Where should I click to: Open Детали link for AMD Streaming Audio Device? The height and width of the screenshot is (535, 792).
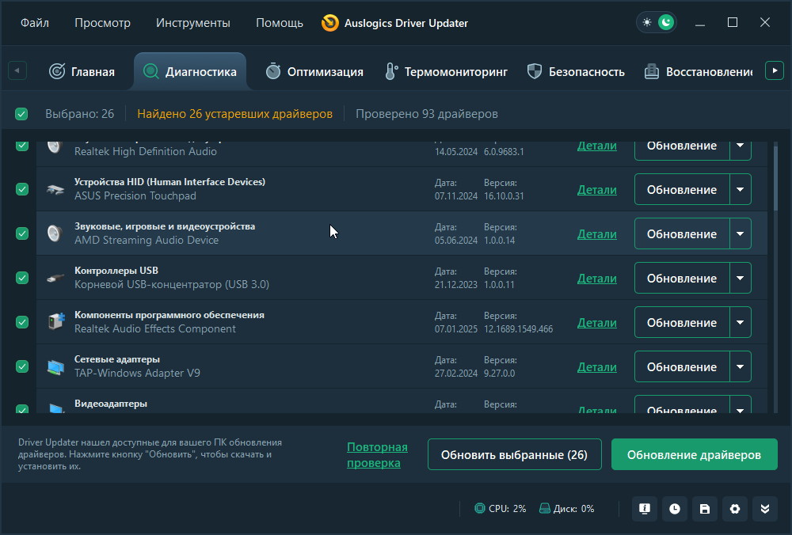(x=597, y=234)
